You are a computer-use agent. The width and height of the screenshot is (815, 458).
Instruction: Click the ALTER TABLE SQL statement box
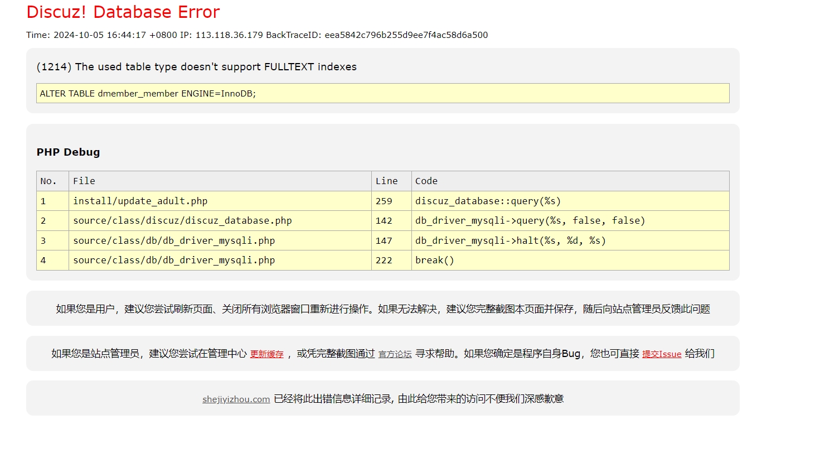coord(382,93)
